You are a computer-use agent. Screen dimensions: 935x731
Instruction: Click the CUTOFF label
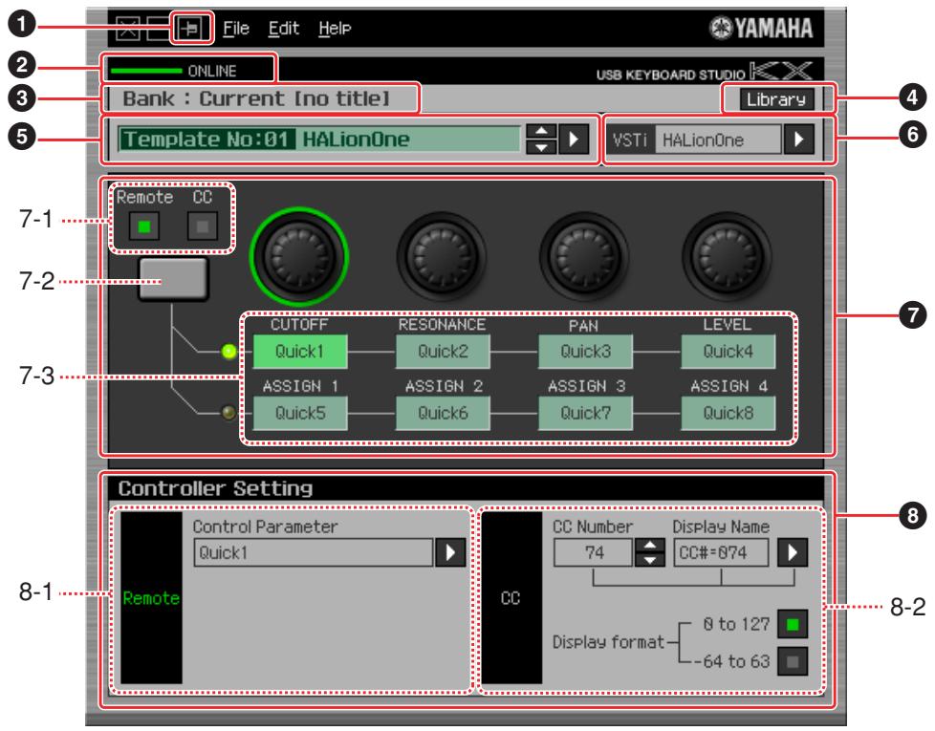point(298,325)
